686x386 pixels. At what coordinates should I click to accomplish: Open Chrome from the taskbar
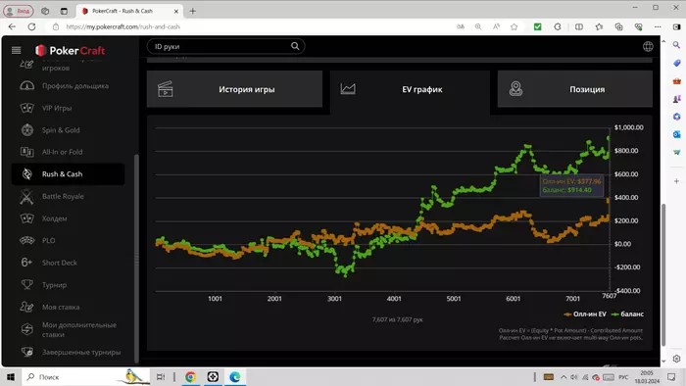pyautogui.click(x=190, y=377)
